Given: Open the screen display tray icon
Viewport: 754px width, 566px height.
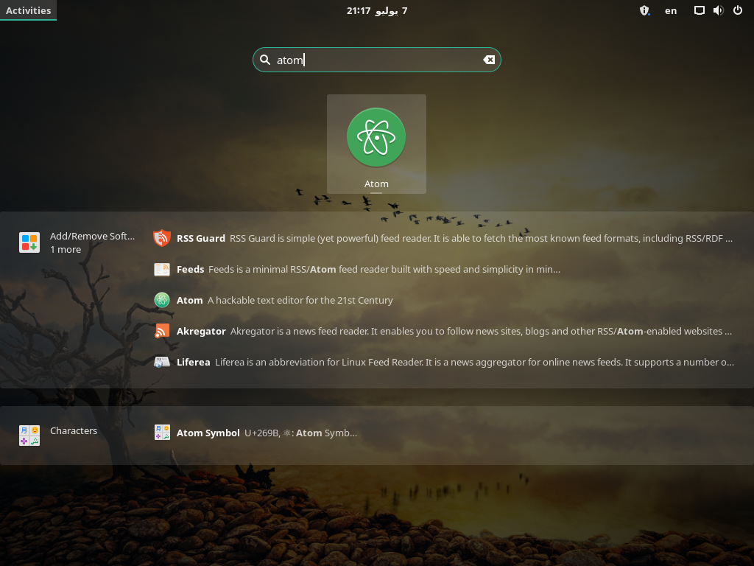Looking at the screenshot, I should pyautogui.click(x=700, y=10).
